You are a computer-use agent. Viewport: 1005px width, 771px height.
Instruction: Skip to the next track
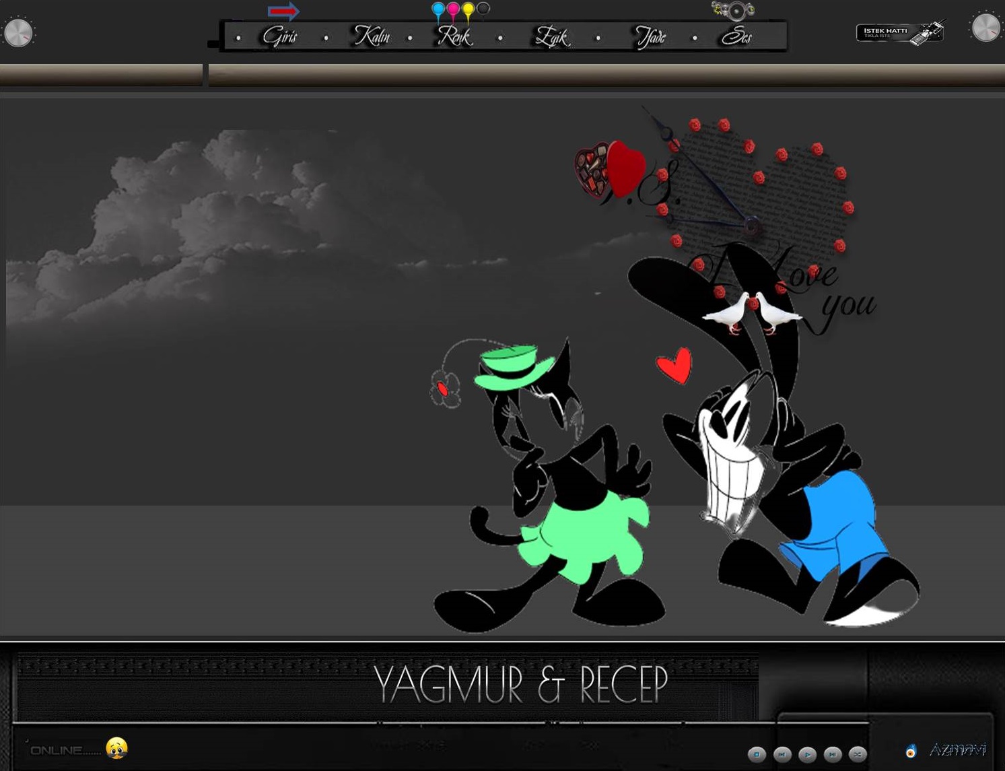pyautogui.click(x=833, y=754)
